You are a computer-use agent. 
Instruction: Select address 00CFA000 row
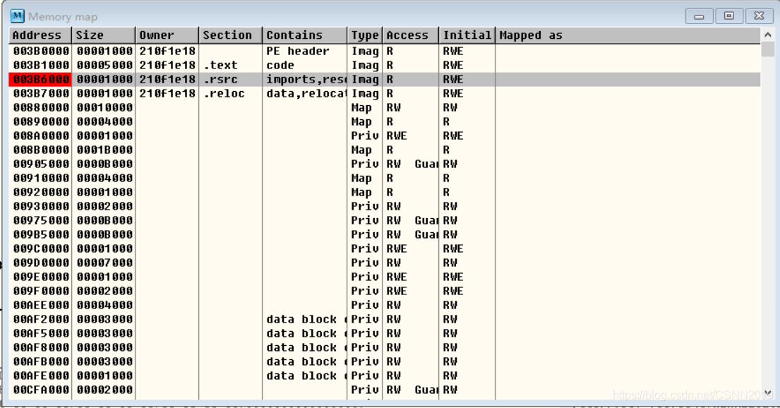click(x=385, y=390)
